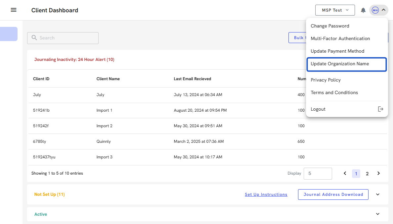Click into the Search input field

pyautogui.click(x=66, y=38)
